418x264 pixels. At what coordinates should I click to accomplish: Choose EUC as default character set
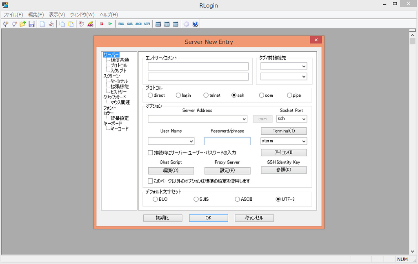point(155,199)
